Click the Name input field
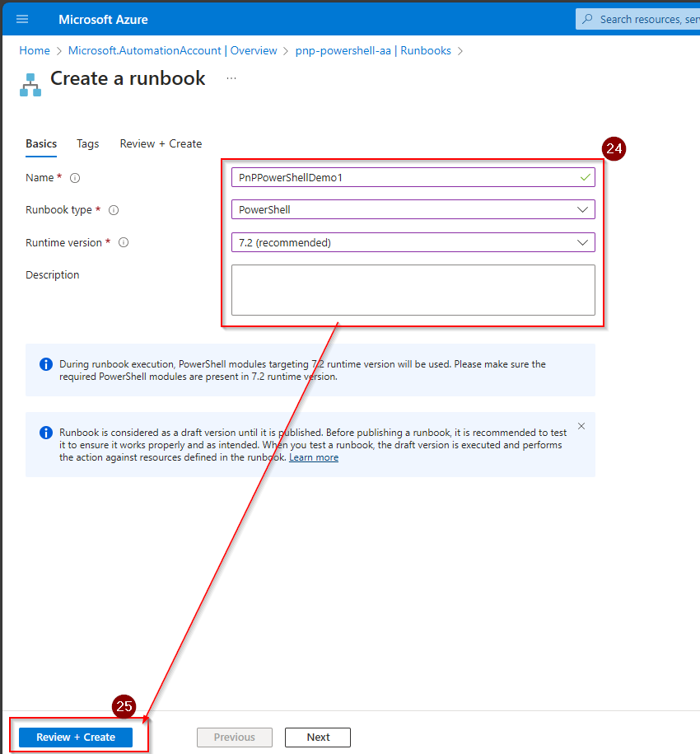700x754 pixels. (413, 177)
